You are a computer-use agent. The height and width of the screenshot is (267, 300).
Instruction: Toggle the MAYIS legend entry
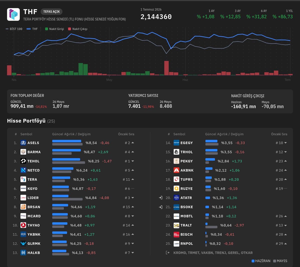tap(280, 261)
